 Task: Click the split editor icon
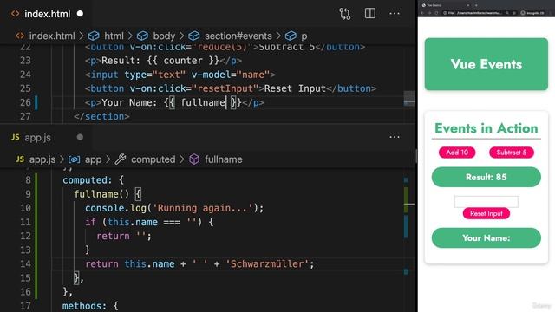370,14
